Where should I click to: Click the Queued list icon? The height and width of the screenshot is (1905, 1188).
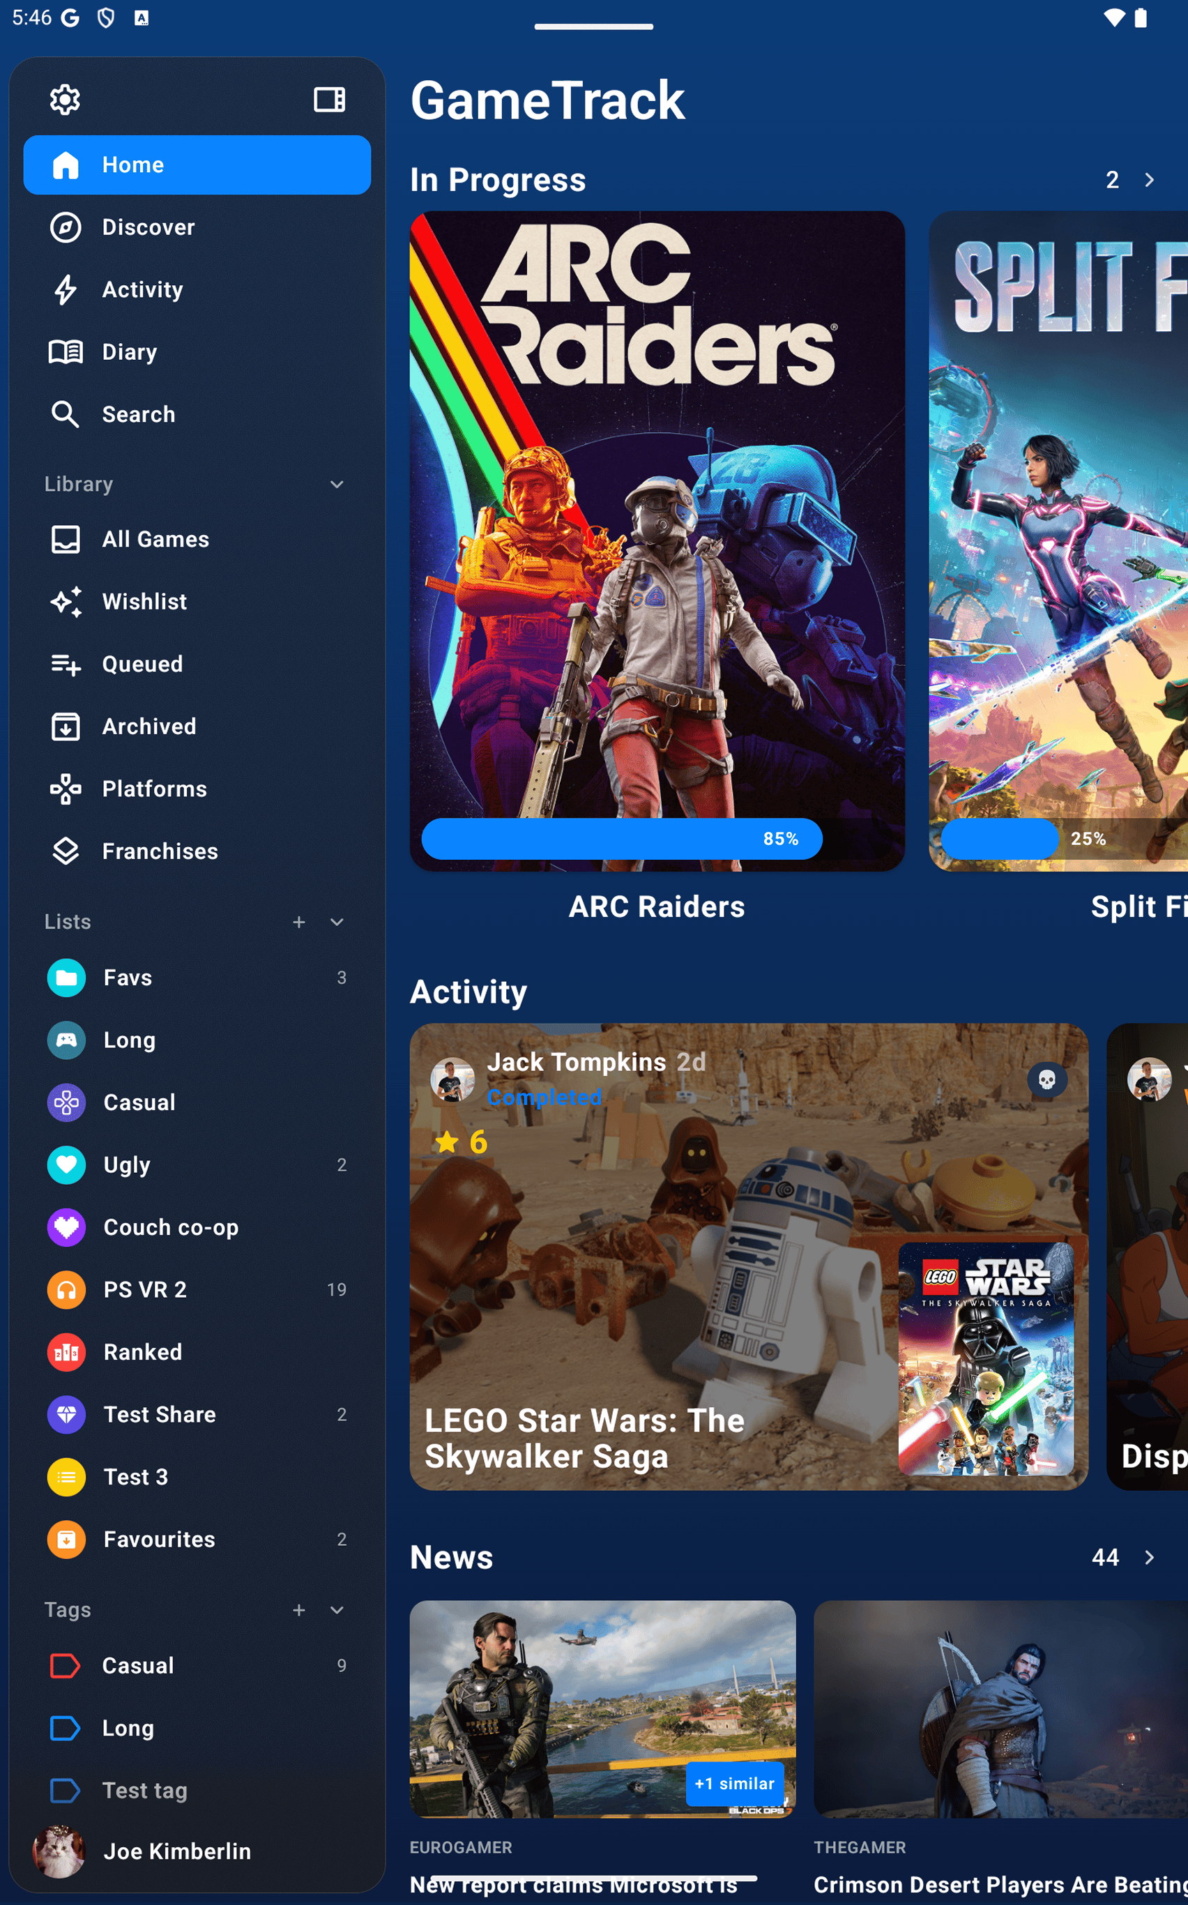tap(66, 664)
